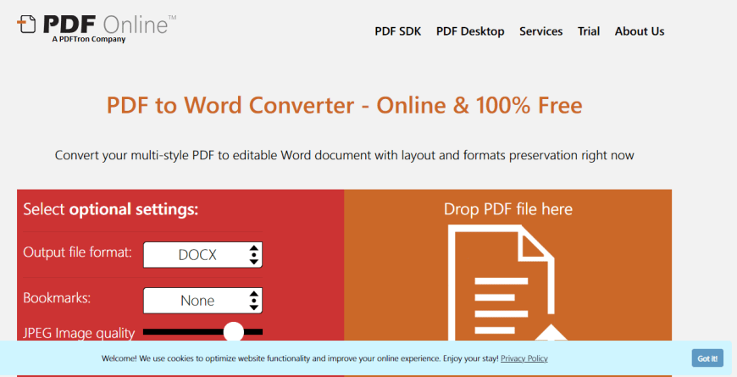Screen dimensions: 737x377
Task: Go to the Trial page
Action: (x=589, y=31)
